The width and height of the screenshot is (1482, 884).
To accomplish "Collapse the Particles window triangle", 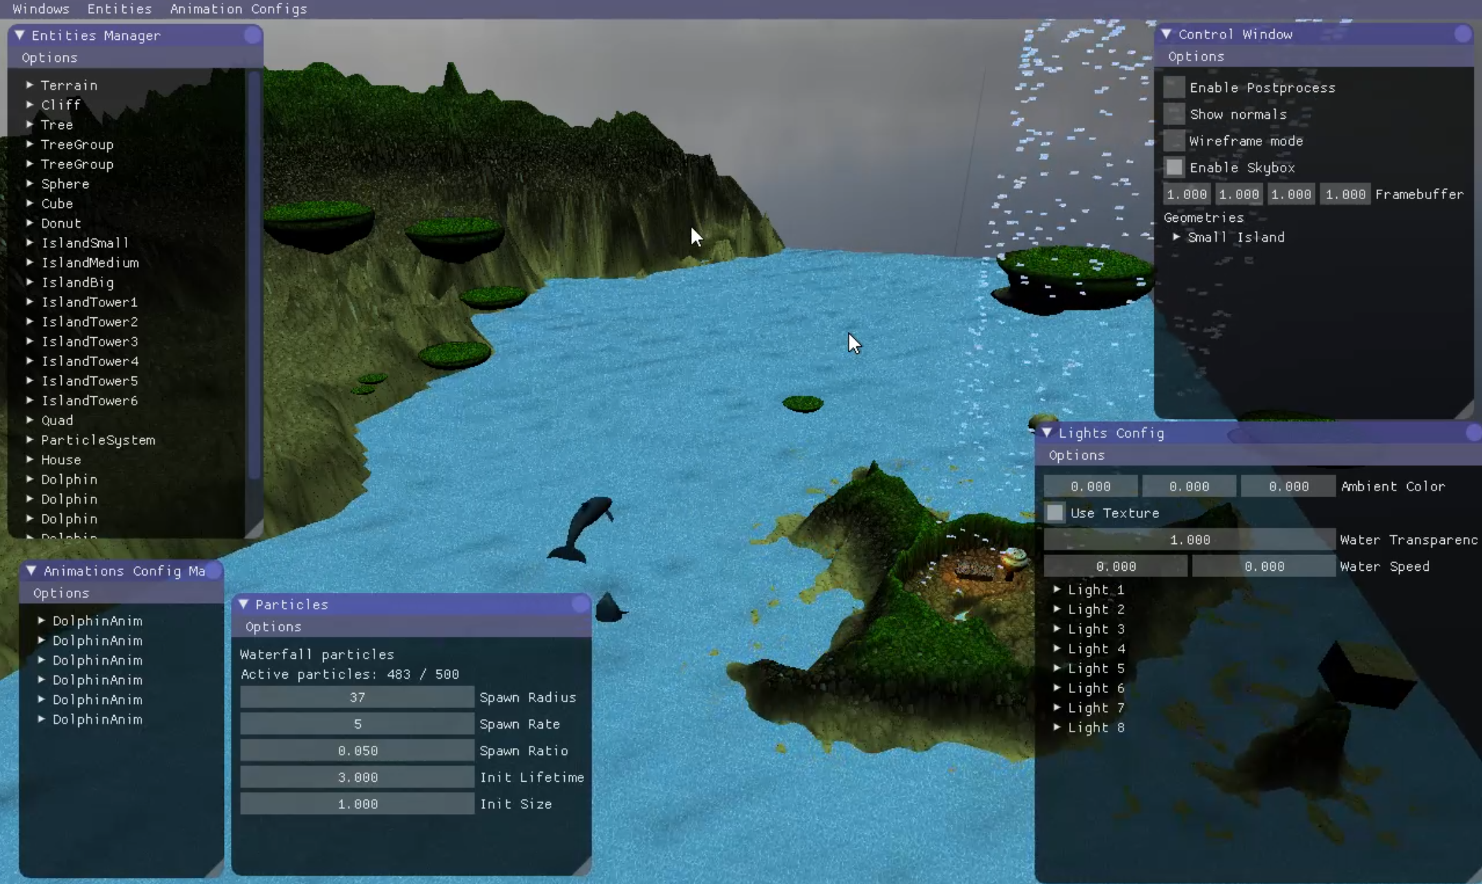I will pos(244,604).
